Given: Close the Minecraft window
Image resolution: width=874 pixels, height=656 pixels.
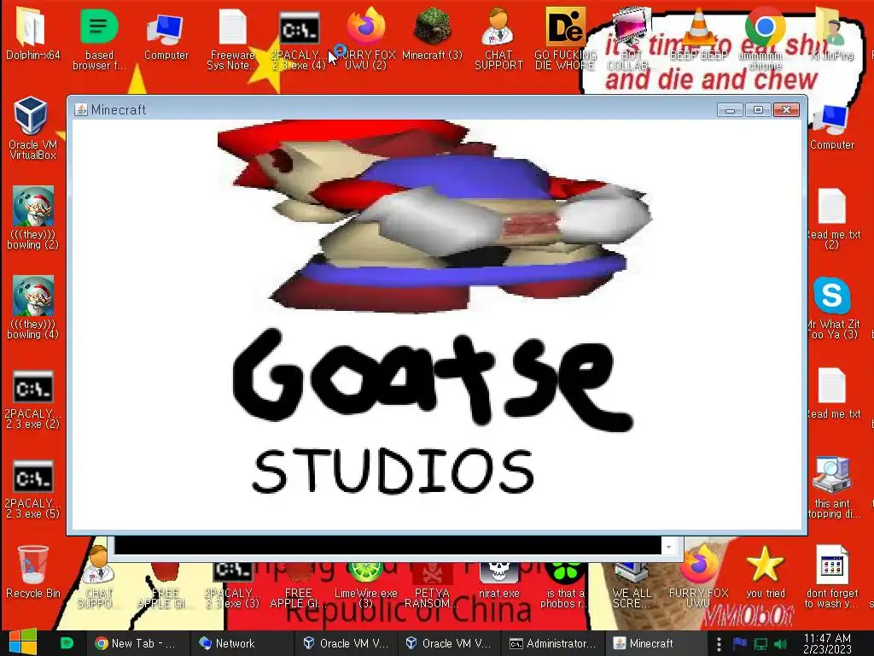Looking at the screenshot, I should (786, 110).
